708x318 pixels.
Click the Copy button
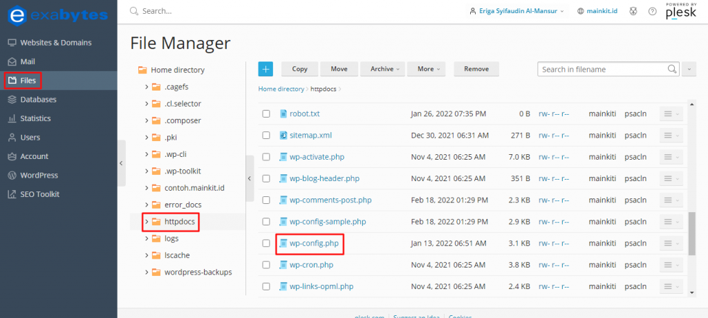(x=300, y=69)
